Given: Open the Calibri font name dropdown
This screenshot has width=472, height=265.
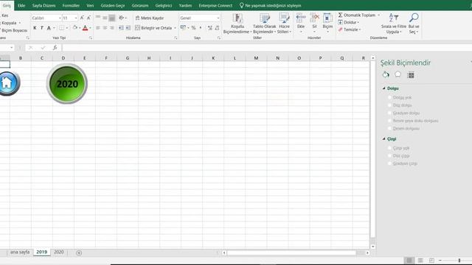Looking at the screenshot, I should pyautogui.click(x=60, y=18).
